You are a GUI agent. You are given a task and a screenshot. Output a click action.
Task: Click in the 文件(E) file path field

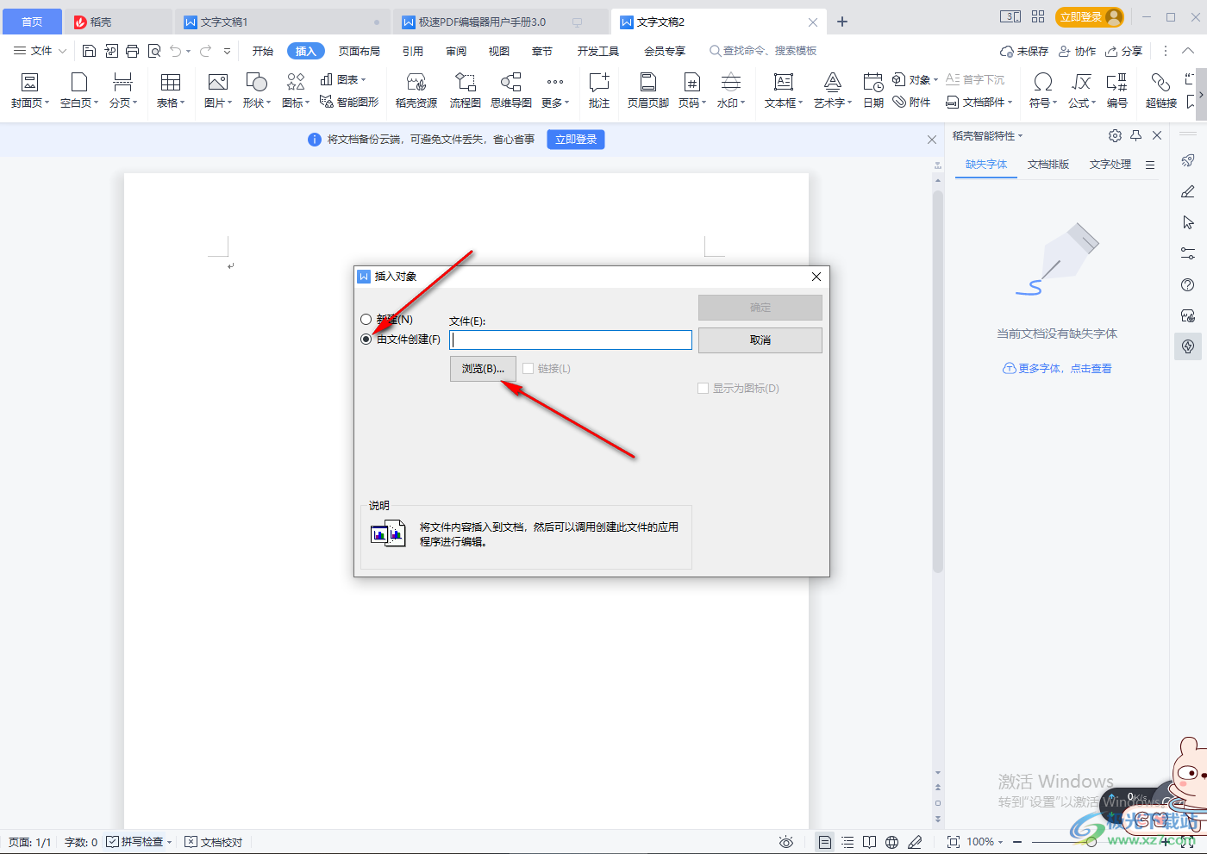[x=571, y=340]
